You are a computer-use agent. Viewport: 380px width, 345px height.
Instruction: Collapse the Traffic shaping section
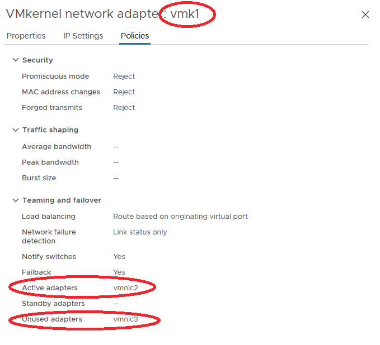pos(15,130)
